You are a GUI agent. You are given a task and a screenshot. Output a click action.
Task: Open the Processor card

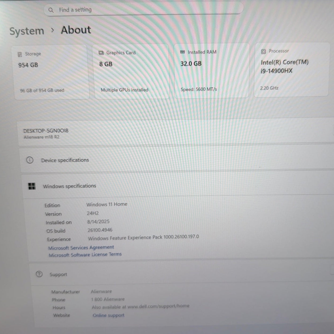click(x=291, y=70)
